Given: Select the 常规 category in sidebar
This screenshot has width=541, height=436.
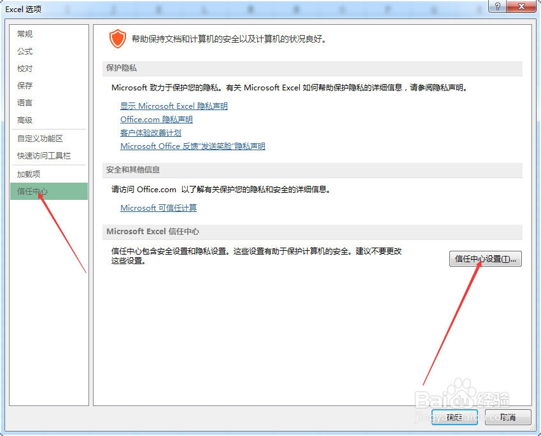Looking at the screenshot, I should (x=25, y=34).
